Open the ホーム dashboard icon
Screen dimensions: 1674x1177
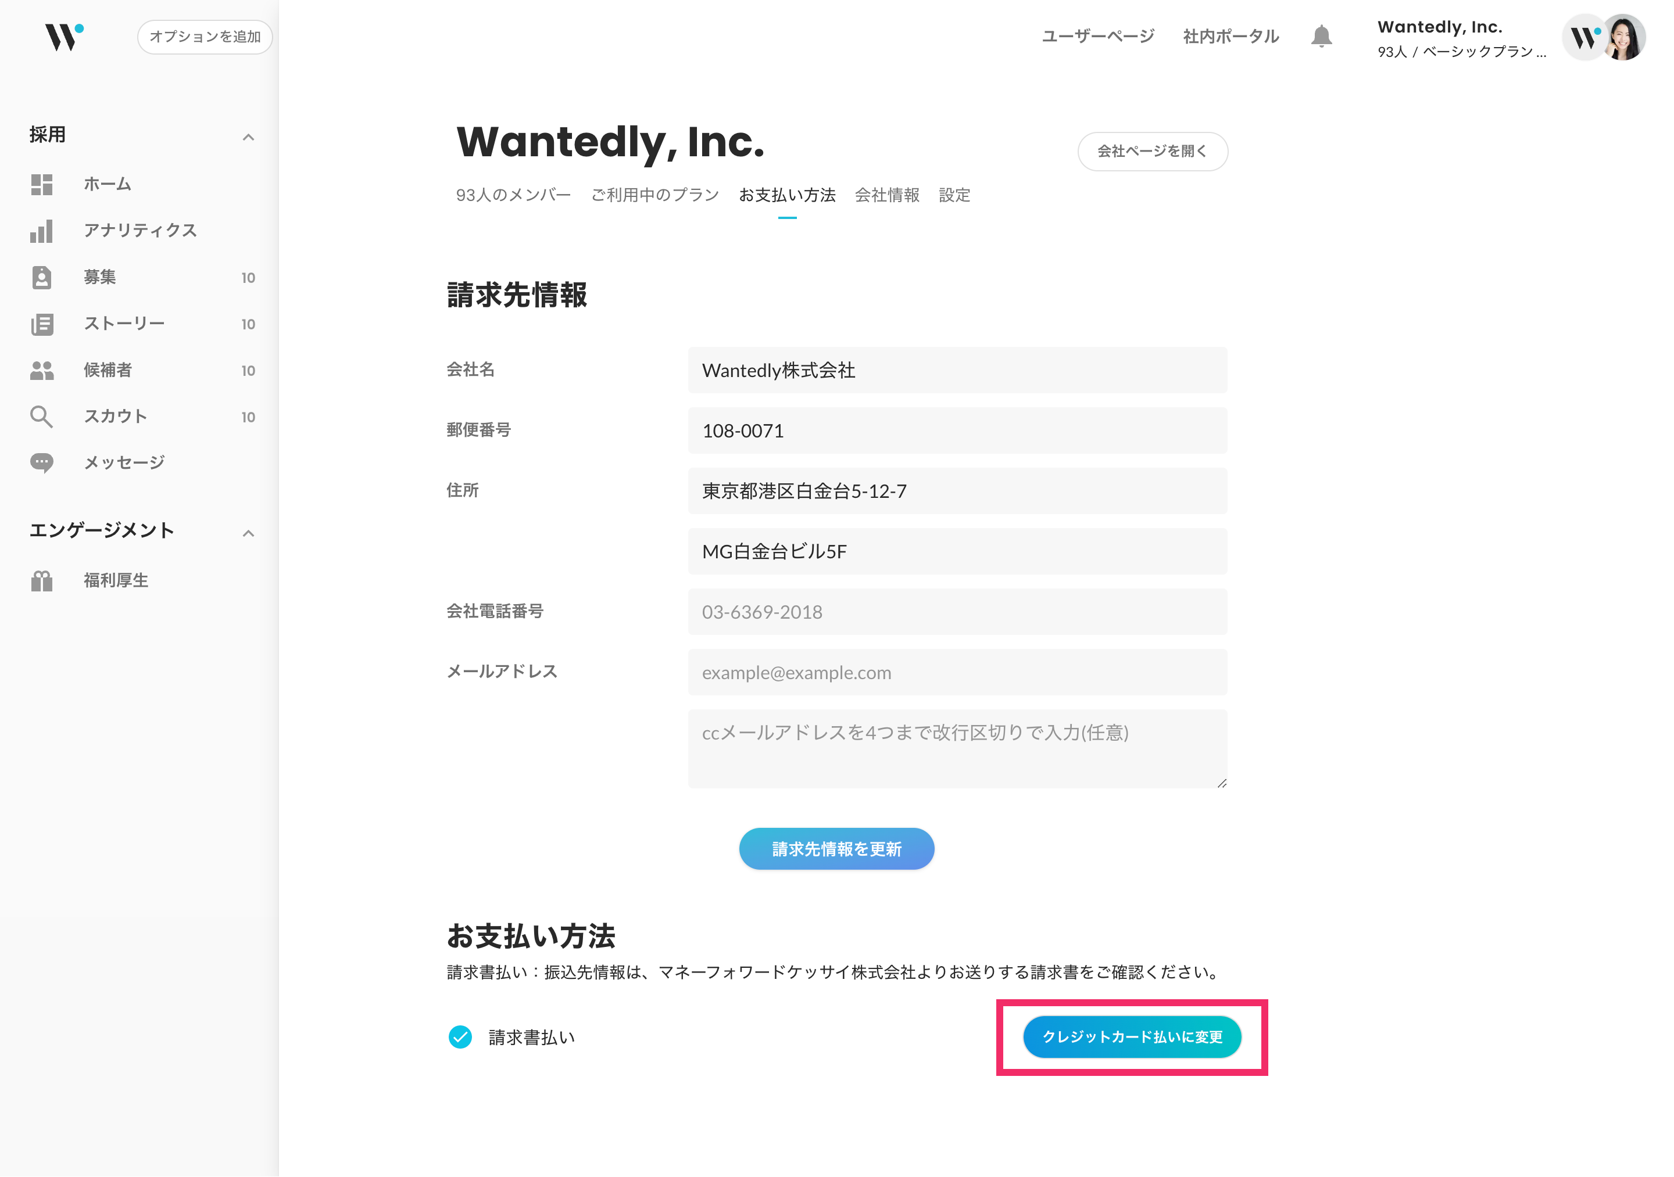(41, 184)
